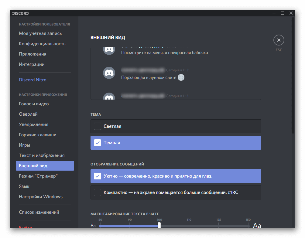
Task: Enable the Светлая theme checkbox
Action: 97,126
